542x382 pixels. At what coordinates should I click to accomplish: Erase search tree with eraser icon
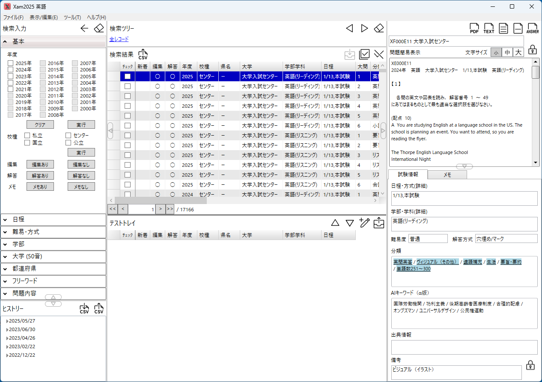click(x=379, y=28)
